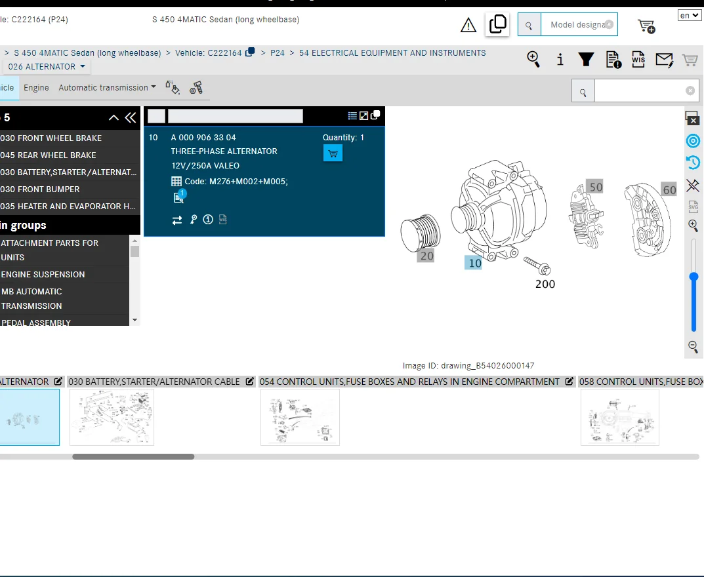
Task: Click the grey shopping cart icon in toolbar
Action: click(x=690, y=60)
